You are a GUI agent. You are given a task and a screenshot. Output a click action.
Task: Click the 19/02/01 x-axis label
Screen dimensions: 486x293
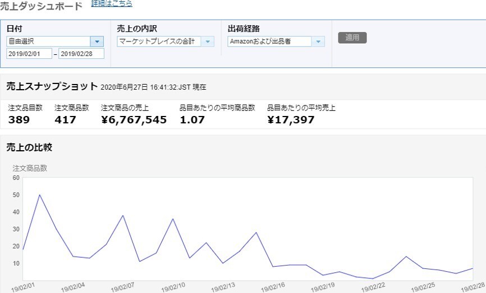coord(23,287)
